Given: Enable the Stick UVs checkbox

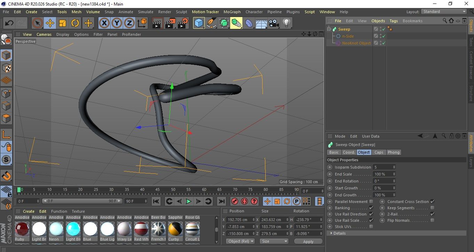Looking at the screenshot, I should pyautogui.click(x=371, y=227).
